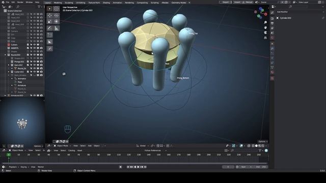Open the timeline Marker menu
The height and width of the screenshot is (183, 326).
click(x=41, y=167)
